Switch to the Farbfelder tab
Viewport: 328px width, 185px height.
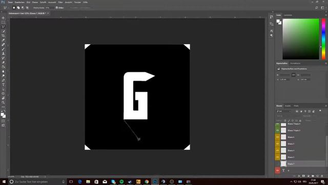point(288,15)
